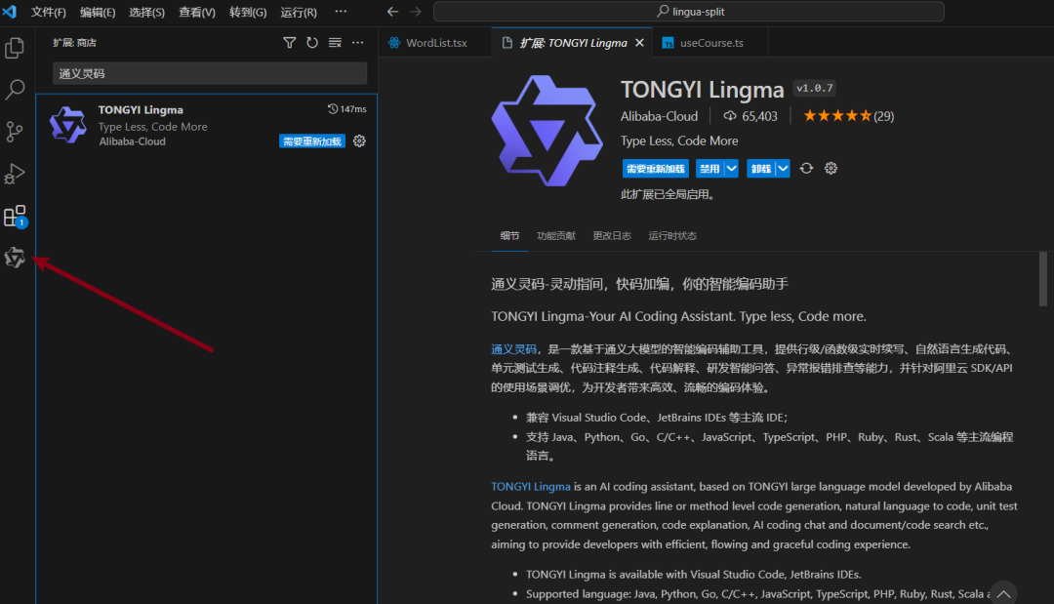Open the TONGYI Lingma hyperlink in English description
Viewport: 1054px width, 604px height.
click(x=530, y=487)
